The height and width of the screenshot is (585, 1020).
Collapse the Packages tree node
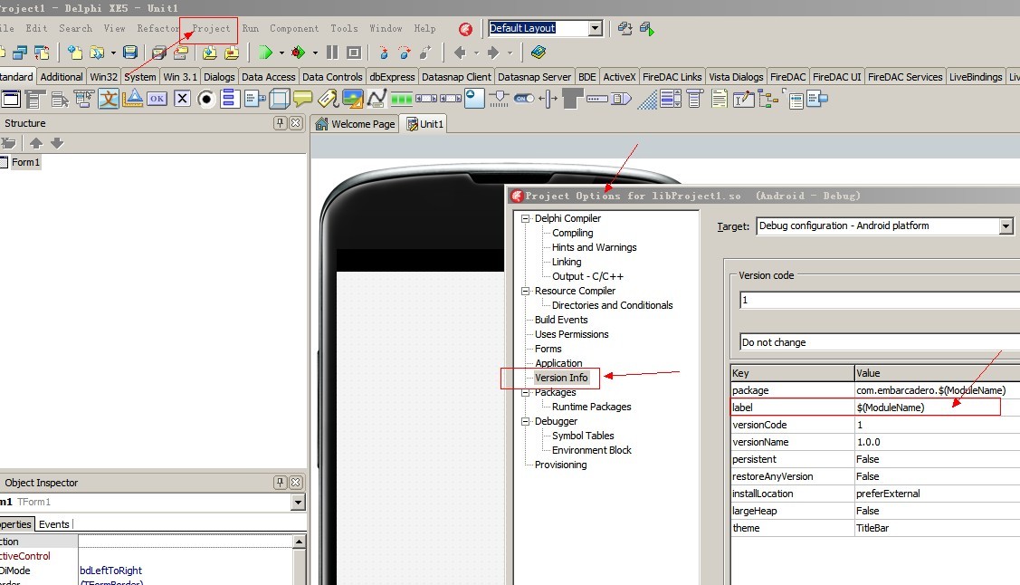pos(525,392)
